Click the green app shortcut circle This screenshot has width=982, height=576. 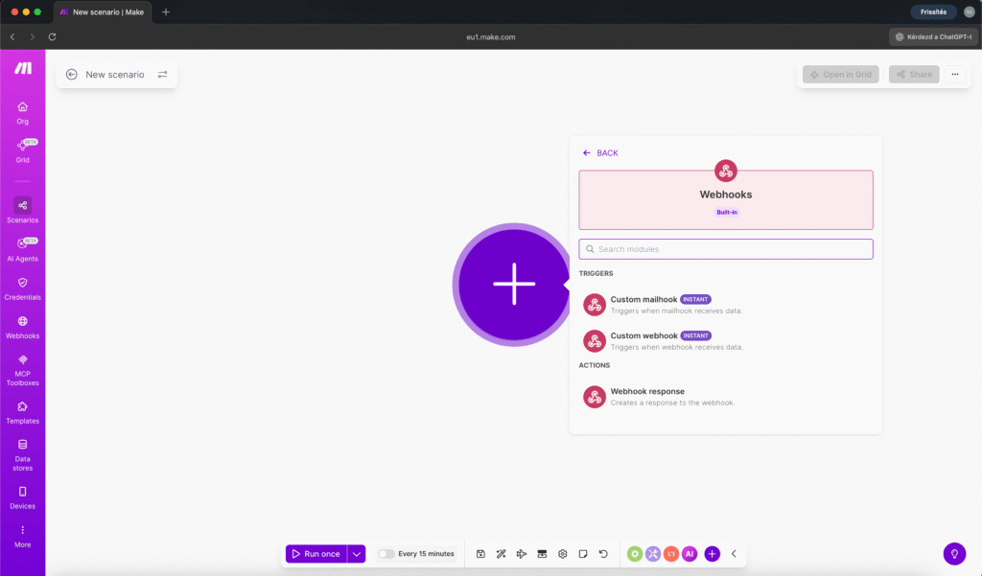coord(635,553)
